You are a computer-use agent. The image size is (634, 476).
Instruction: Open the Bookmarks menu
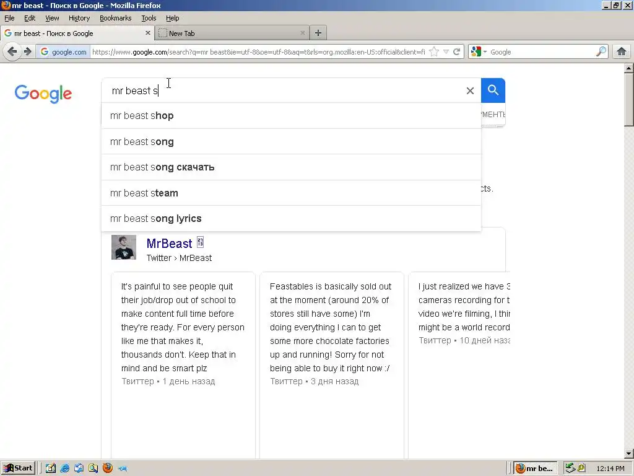[x=116, y=18]
